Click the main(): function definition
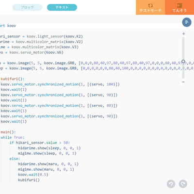Image resolution: width=194 pixels, height=194 pixels. tap(8, 132)
